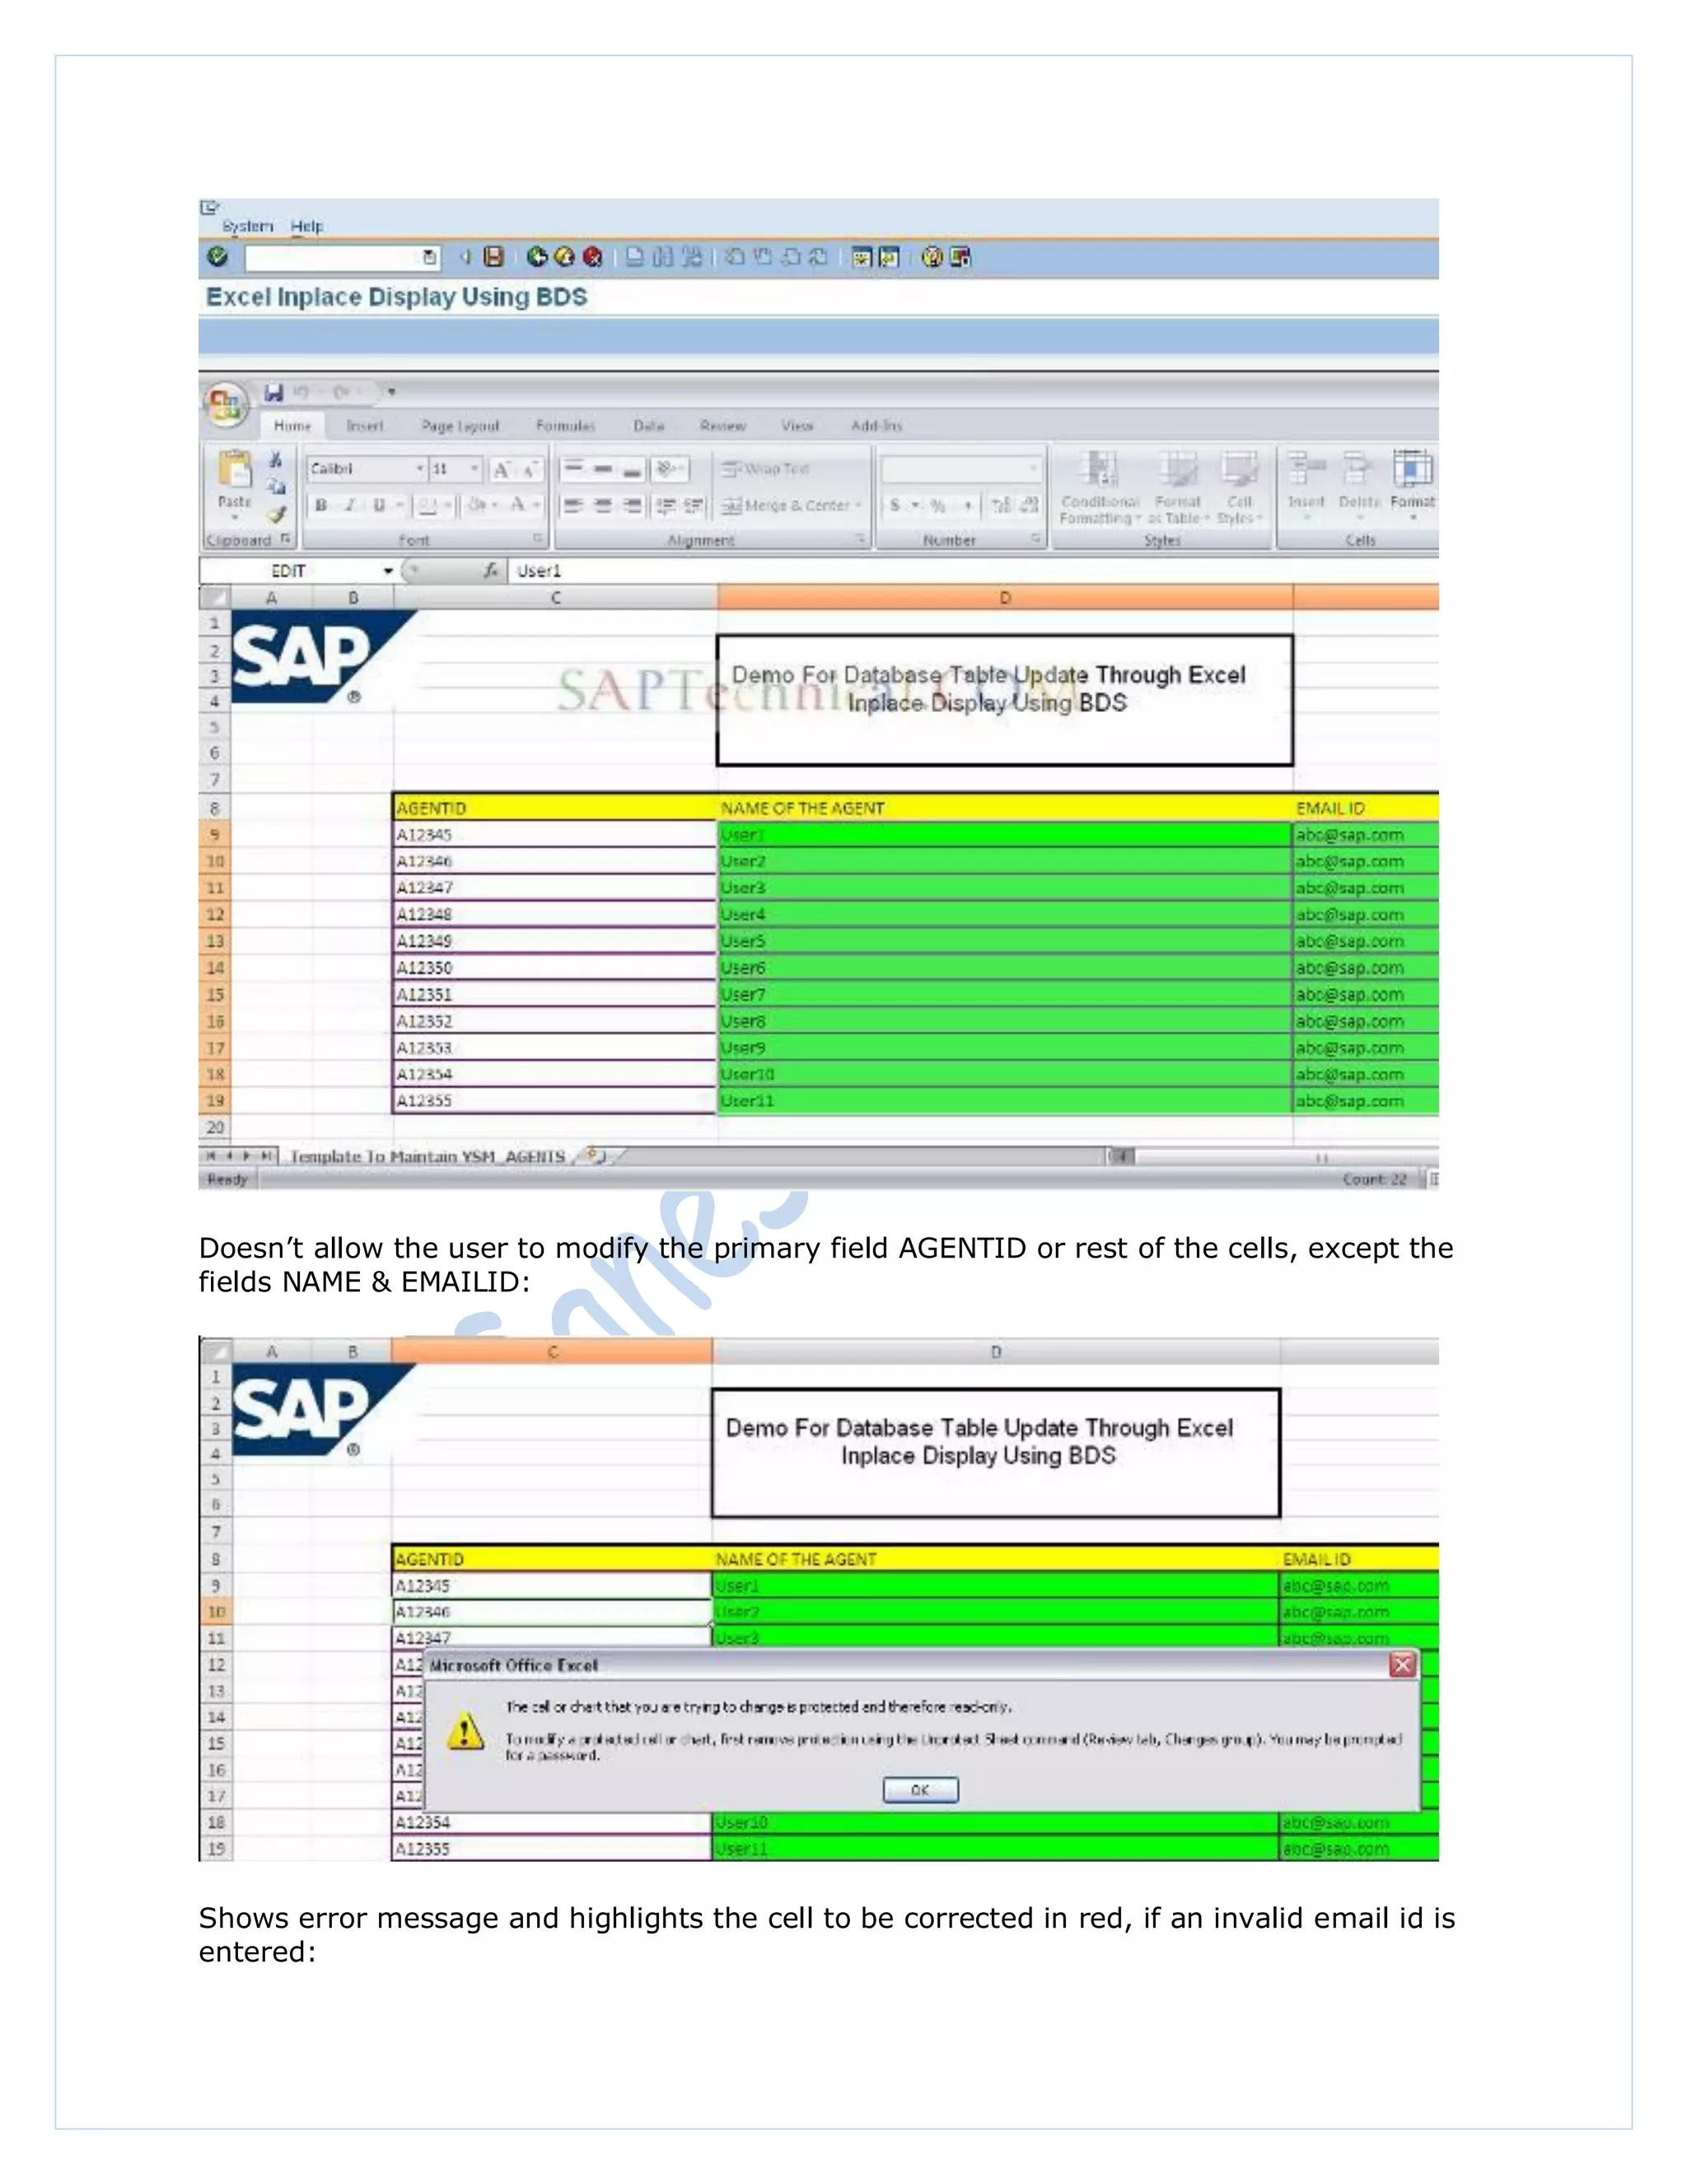Toggle Underline formatting
Screen dimensions: 1687x2184
(x=379, y=505)
